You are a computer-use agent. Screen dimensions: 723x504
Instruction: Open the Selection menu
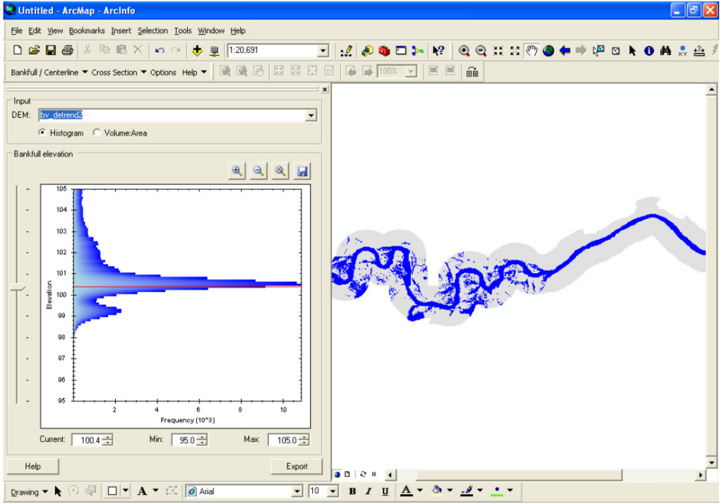tap(153, 31)
